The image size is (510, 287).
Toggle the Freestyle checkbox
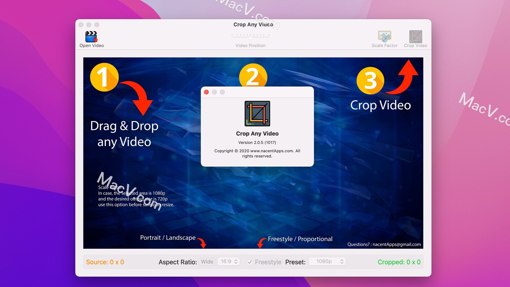tap(250, 262)
